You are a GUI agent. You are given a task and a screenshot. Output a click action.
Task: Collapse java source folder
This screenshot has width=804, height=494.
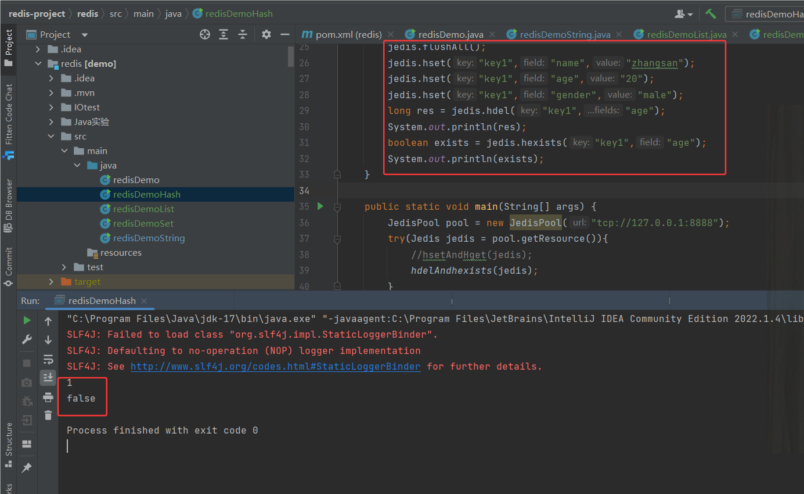(x=78, y=166)
